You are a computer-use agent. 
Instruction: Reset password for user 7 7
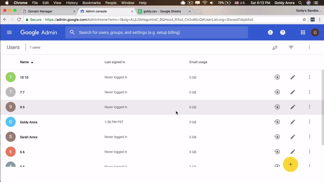[277, 92]
